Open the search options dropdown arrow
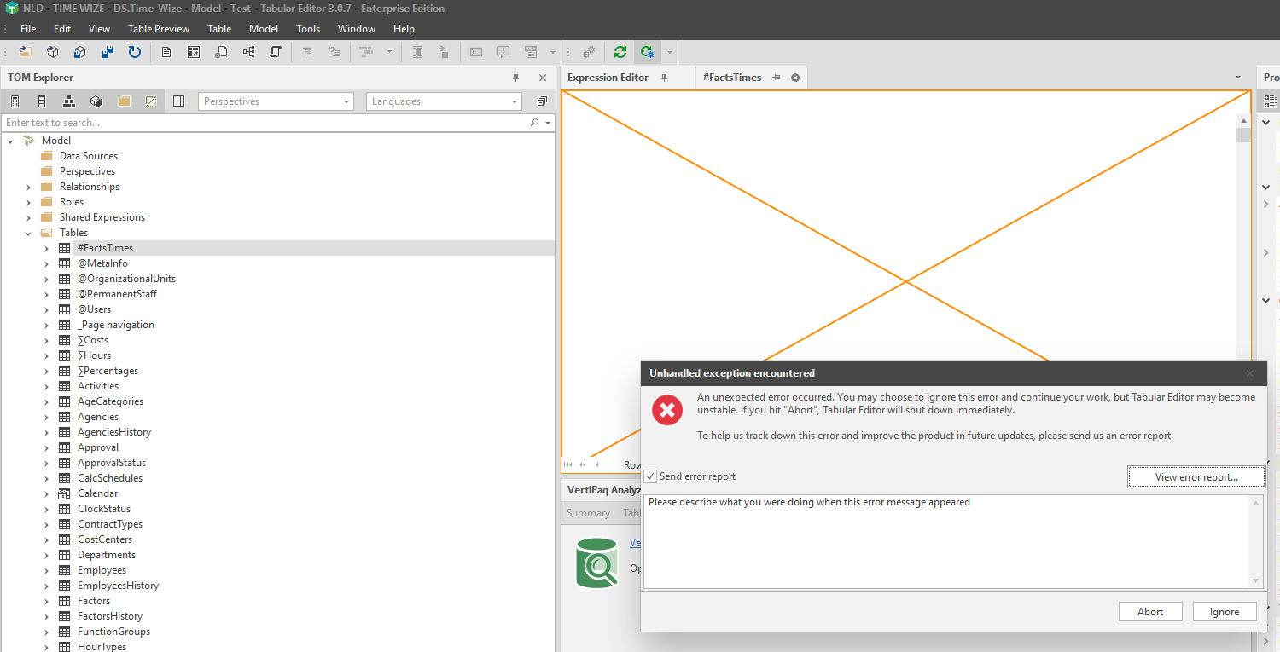1280x652 pixels. tap(548, 123)
